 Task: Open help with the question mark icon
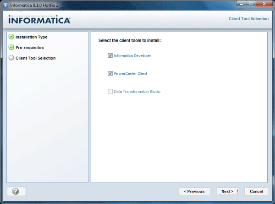click(16, 191)
